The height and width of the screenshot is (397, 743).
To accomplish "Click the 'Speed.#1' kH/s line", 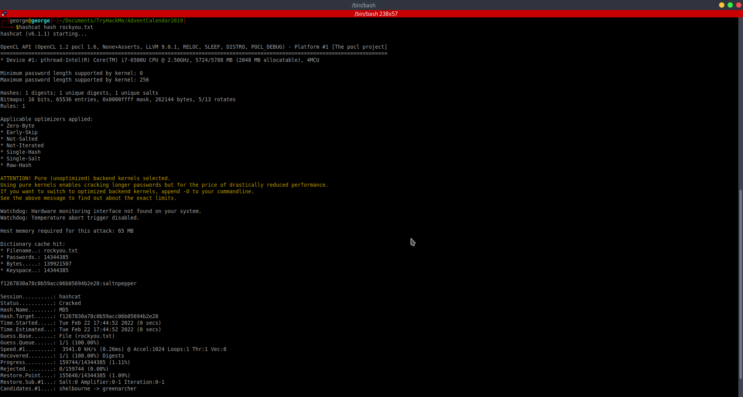I will (x=113, y=349).
